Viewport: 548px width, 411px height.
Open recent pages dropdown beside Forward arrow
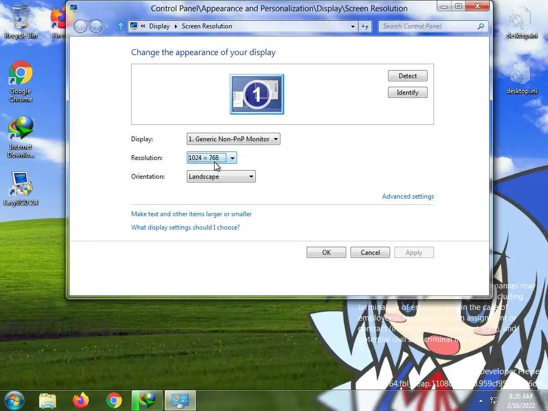point(106,27)
